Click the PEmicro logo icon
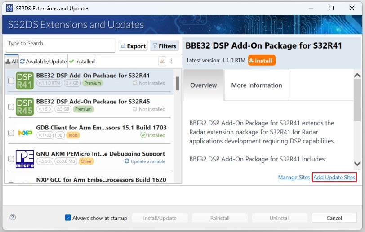The image size is (365, 232). [25, 159]
